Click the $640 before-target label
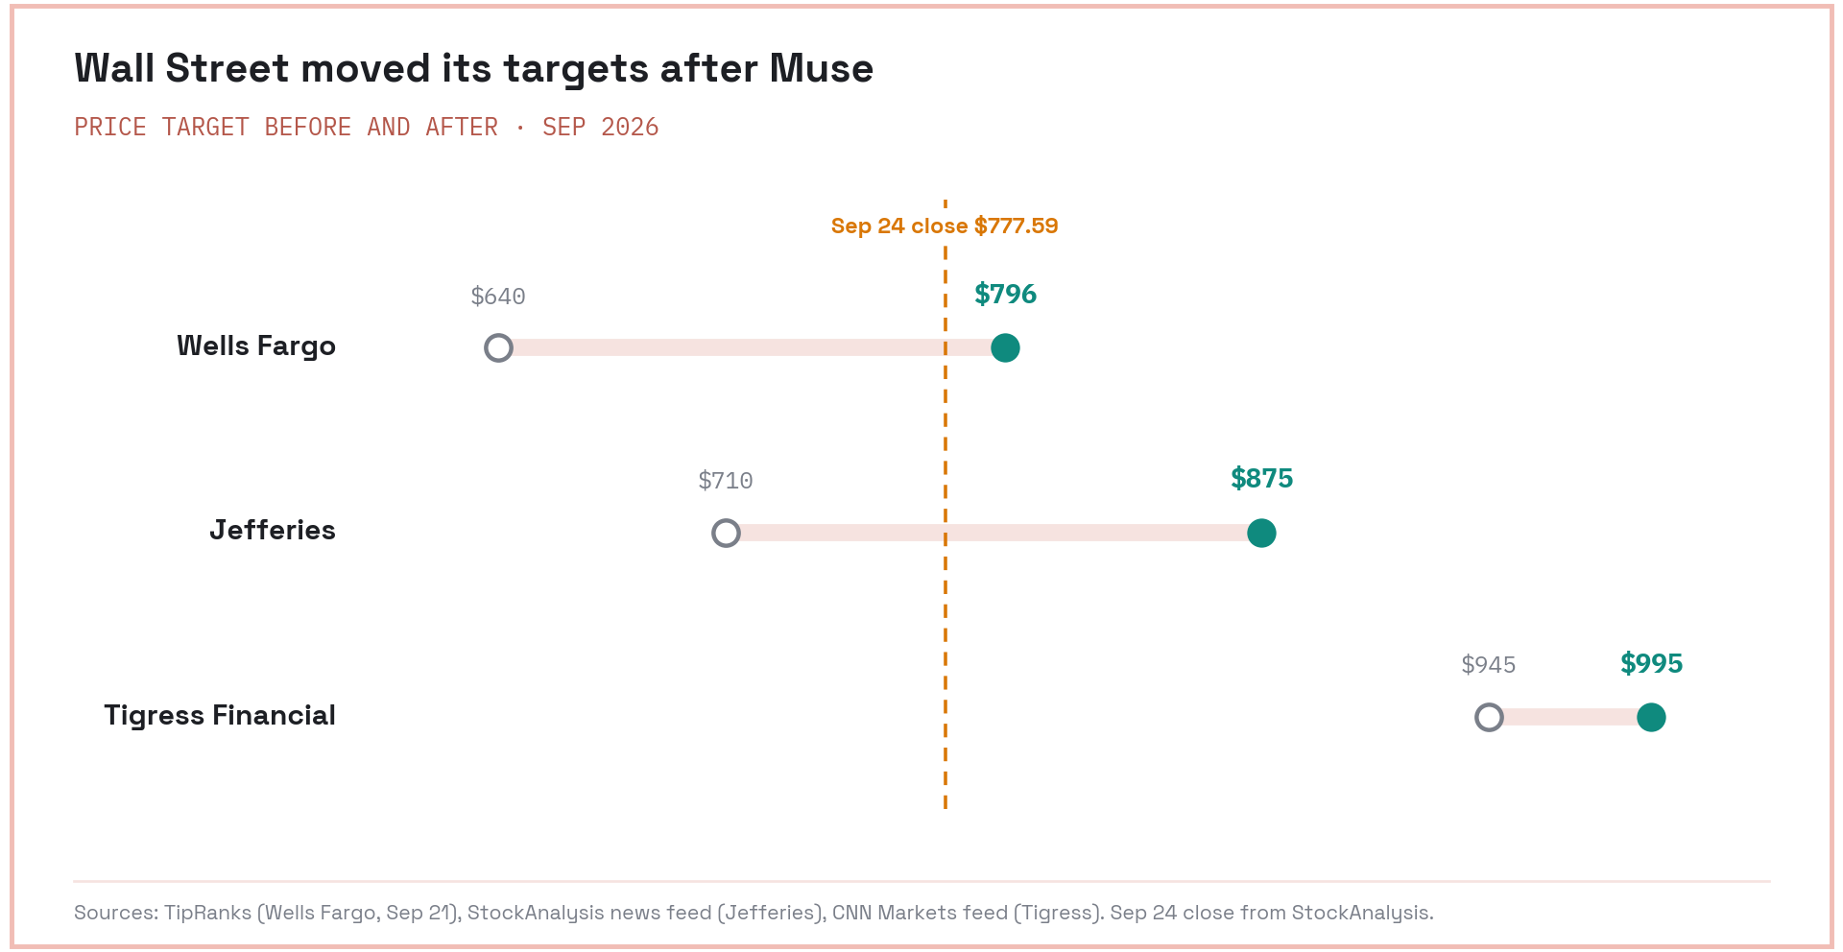Viewport: 1843px width, 952px height. point(498,297)
